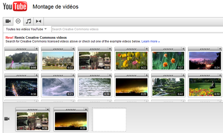Follow the Learn more link

click(150, 41)
